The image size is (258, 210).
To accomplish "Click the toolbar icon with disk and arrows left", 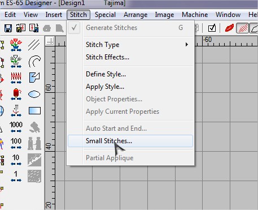I will 21,28.
